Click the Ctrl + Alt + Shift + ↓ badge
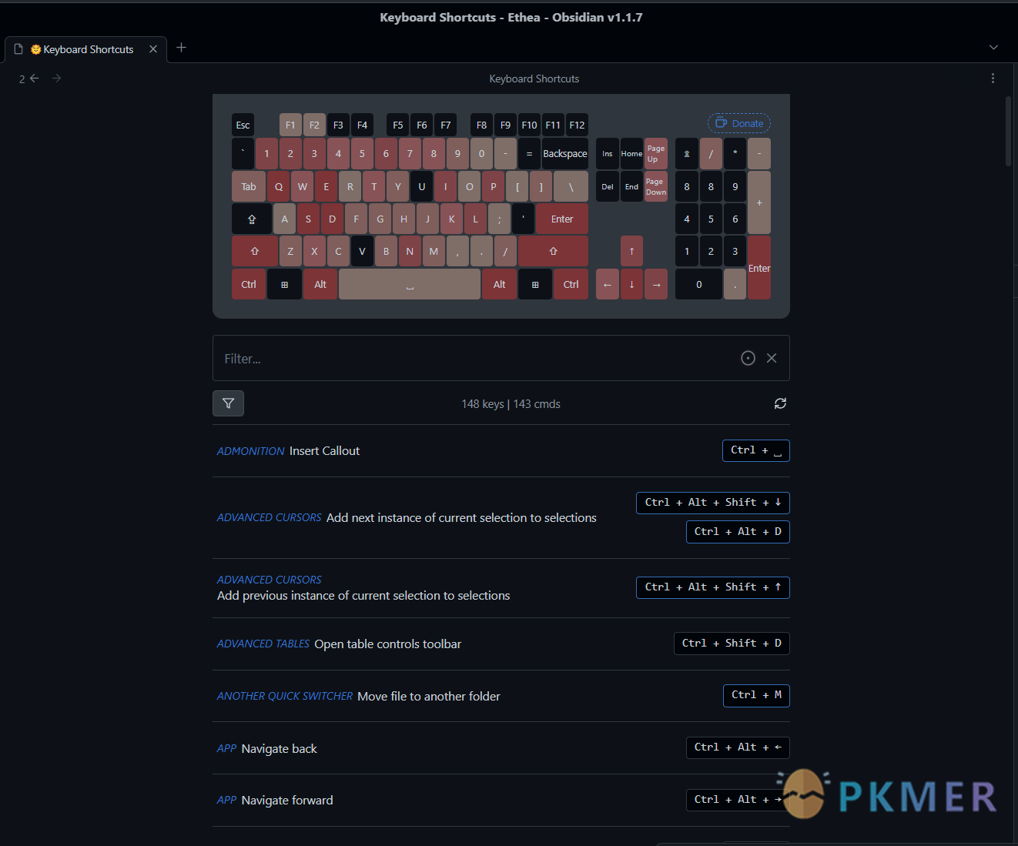The height and width of the screenshot is (846, 1018). click(713, 503)
